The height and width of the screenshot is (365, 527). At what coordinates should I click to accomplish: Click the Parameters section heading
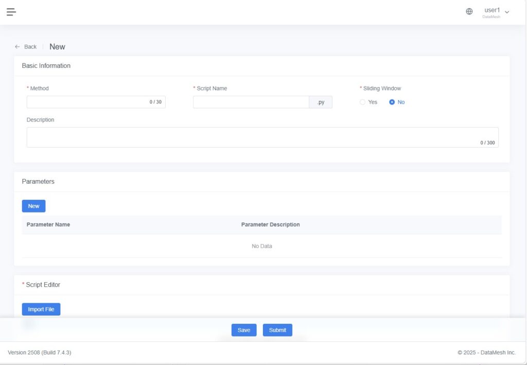coord(38,182)
